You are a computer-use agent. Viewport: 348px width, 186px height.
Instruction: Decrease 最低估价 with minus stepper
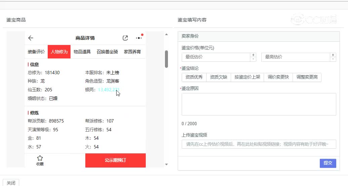(253, 59)
